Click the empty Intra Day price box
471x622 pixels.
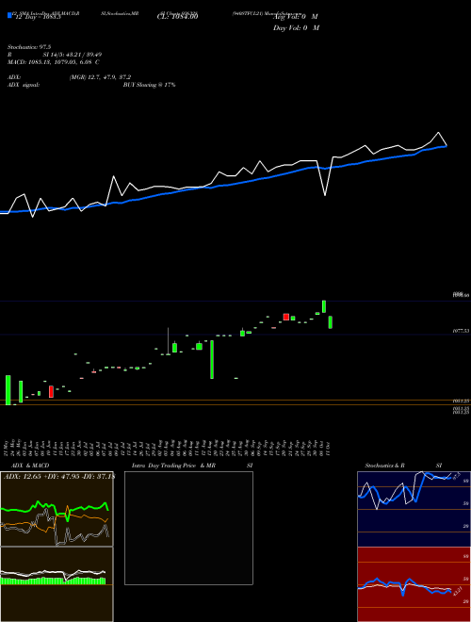pos(188,528)
